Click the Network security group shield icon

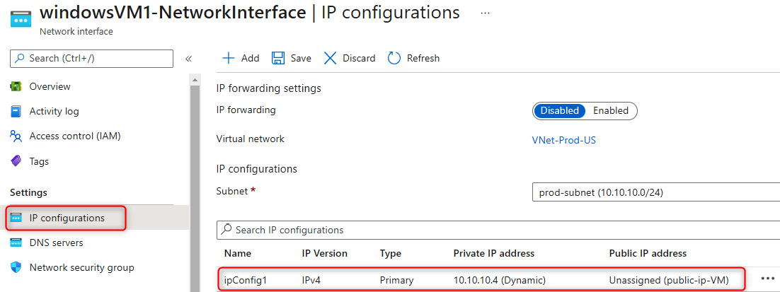coord(16,268)
